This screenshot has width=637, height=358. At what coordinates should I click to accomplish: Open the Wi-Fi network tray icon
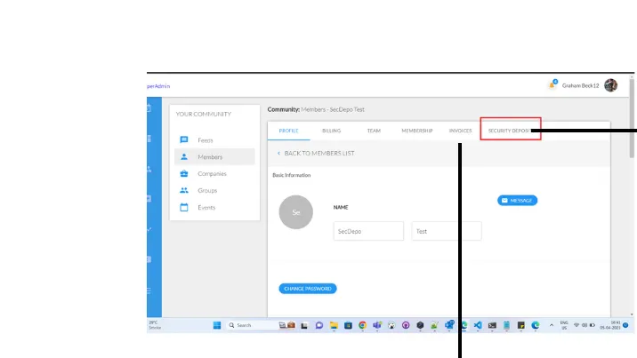tap(577, 325)
